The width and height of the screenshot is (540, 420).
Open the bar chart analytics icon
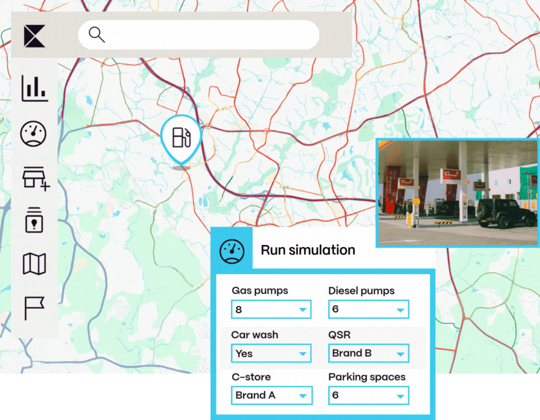35,88
